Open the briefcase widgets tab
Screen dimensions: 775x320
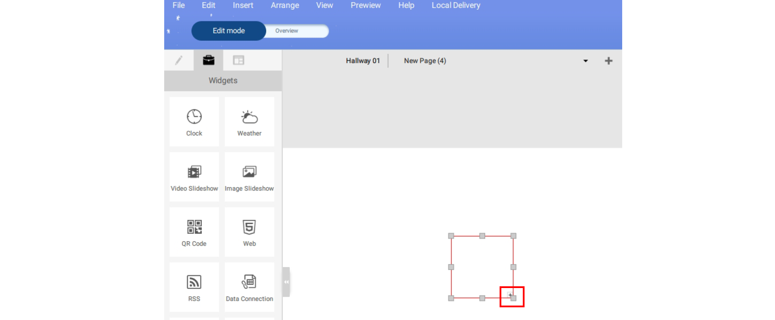coord(208,60)
